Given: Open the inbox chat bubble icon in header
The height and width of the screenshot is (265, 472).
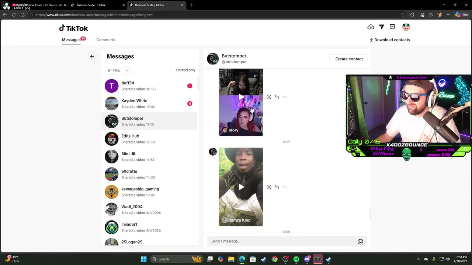Looking at the screenshot, I should point(392,27).
